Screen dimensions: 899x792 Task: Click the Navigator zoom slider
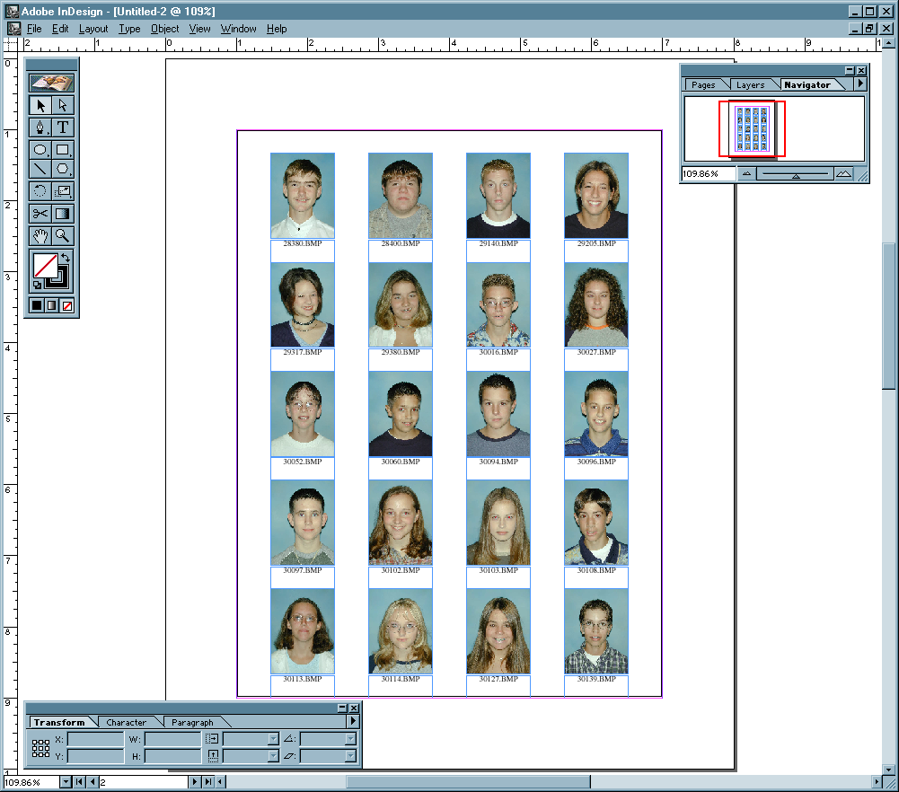click(795, 173)
